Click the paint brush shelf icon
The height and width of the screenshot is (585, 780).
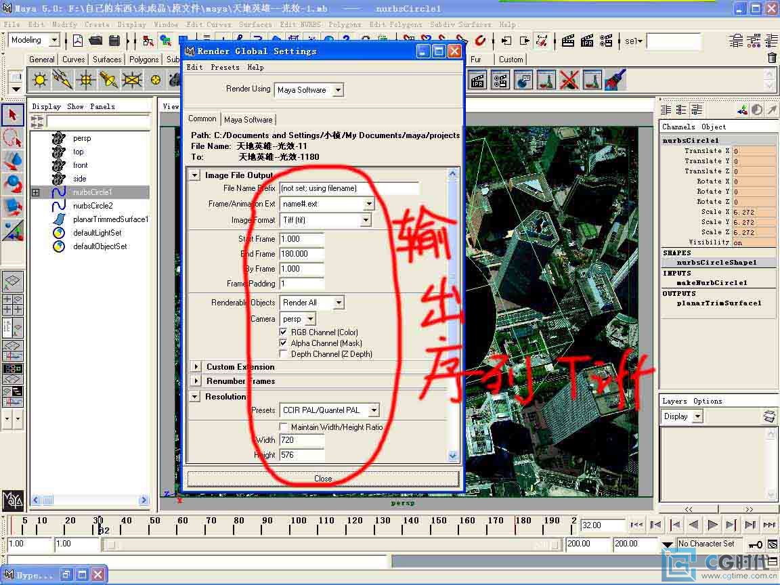click(x=615, y=80)
